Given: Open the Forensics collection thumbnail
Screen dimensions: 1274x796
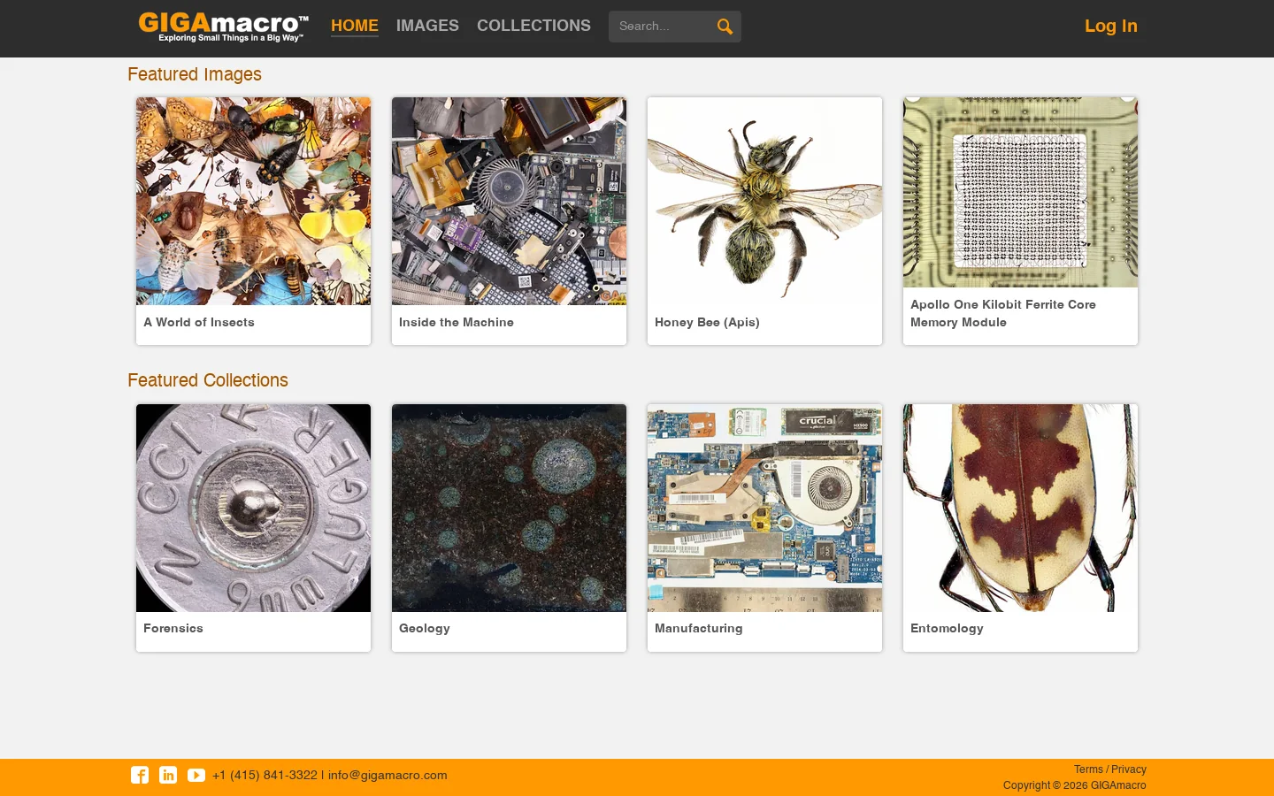Looking at the screenshot, I should point(253,508).
